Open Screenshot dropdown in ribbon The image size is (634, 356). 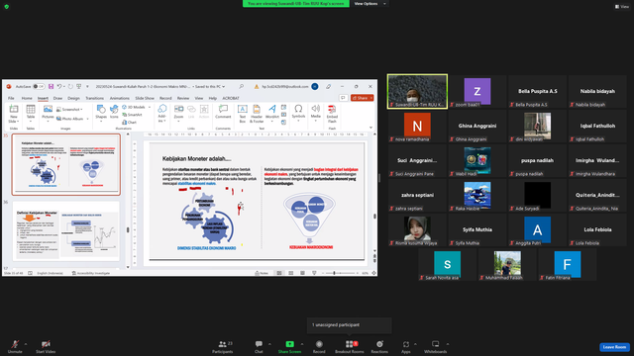(69, 110)
